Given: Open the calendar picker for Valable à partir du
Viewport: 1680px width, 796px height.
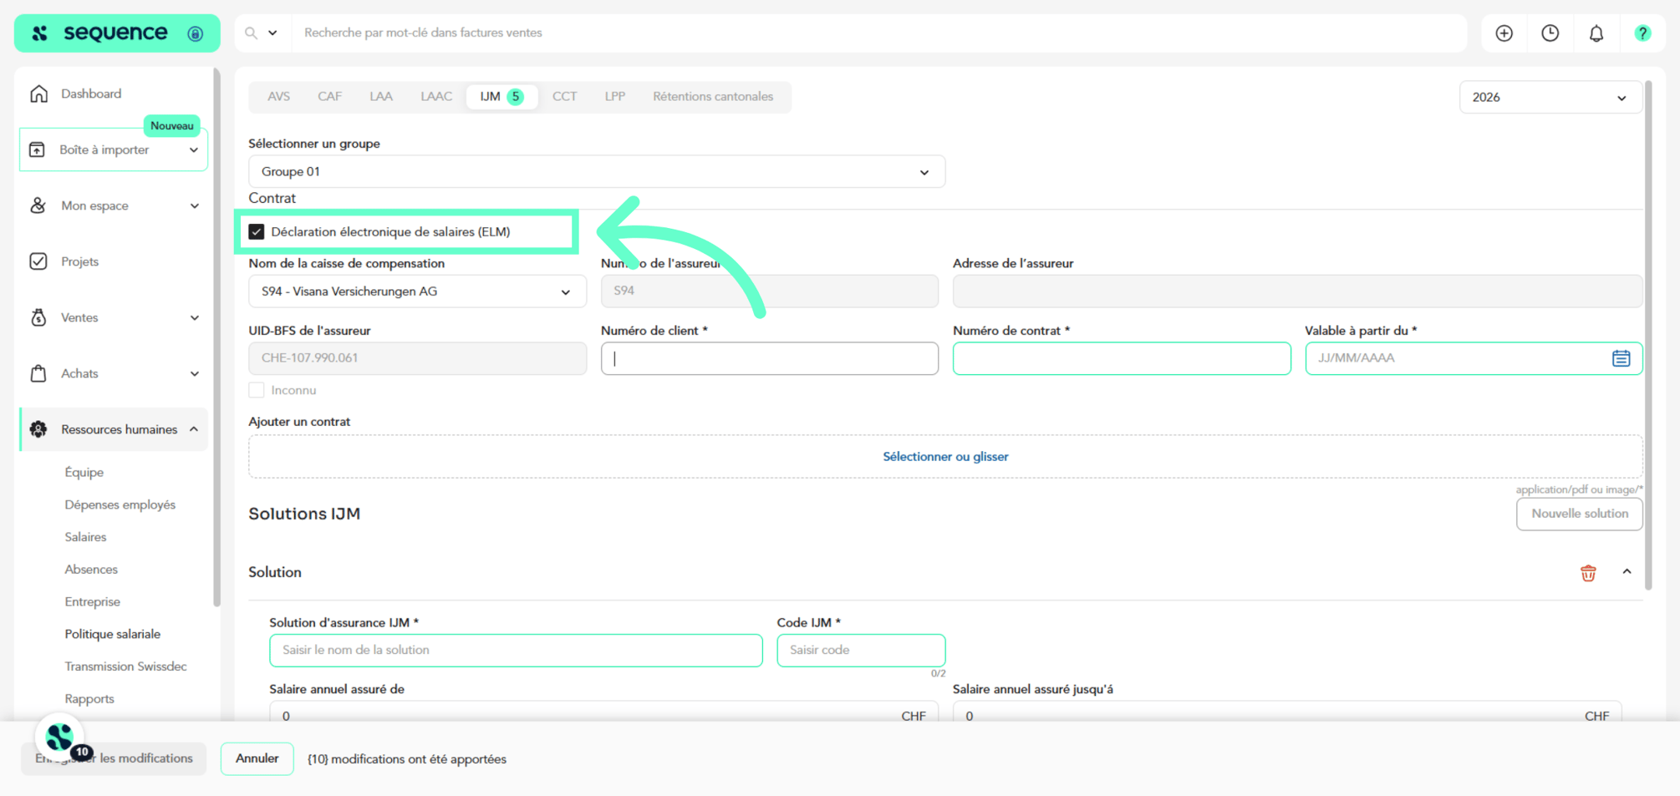Looking at the screenshot, I should pos(1621,357).
